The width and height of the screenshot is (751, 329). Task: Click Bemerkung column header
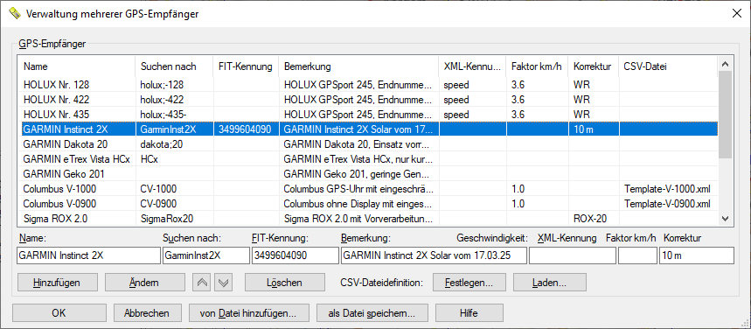pos(358,66)
